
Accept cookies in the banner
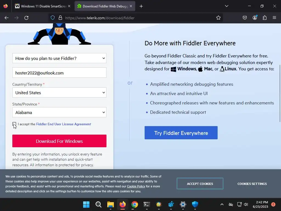point(200,184)
